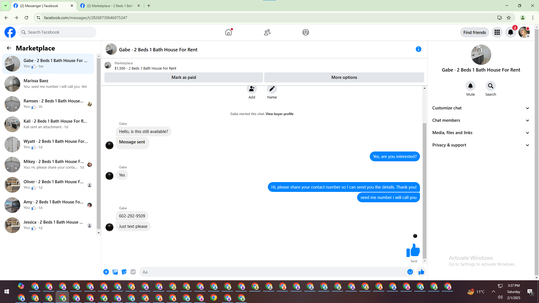Click Mark as paid button
Viewport: 539px width, 303px height.
tap(184, 77)
